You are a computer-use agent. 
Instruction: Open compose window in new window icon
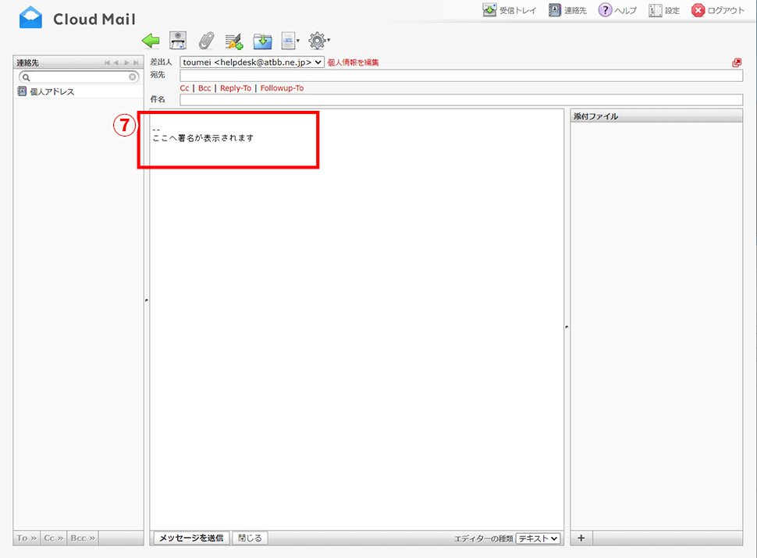[x=737, y=62]
